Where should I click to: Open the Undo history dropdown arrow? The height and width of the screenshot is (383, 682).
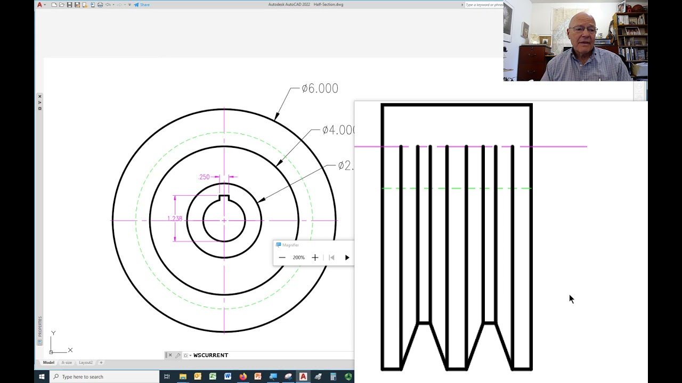(113, 5)
